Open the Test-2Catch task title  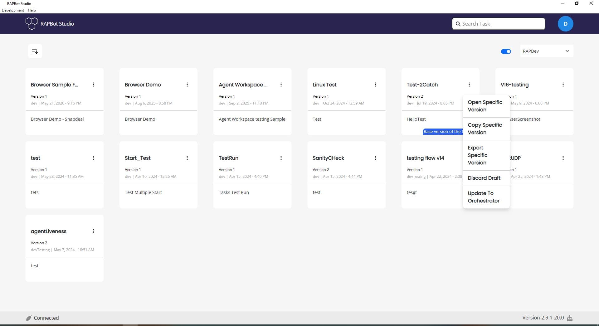(x=422, y=85)
